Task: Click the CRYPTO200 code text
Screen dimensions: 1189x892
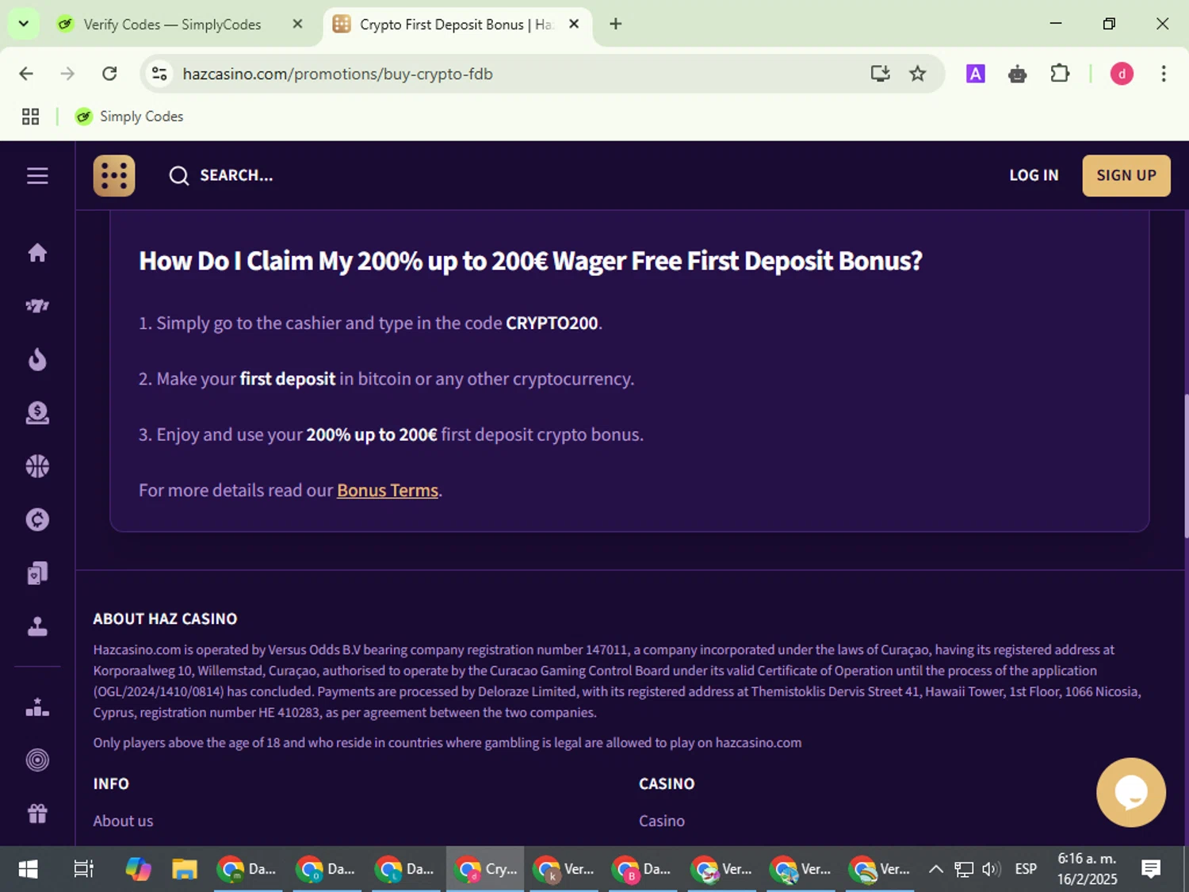Action: [x=552, y=323]
